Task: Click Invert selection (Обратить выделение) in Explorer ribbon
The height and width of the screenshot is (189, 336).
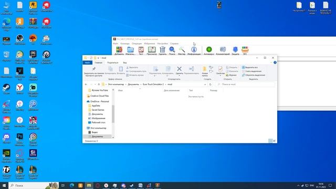Action: 254,75
